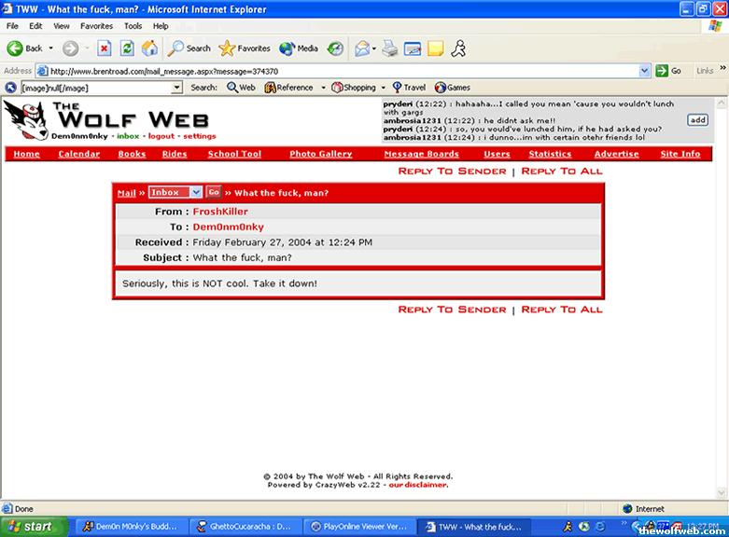Open the Favorites menu in menu bar
729x537 pixels.
96,26
